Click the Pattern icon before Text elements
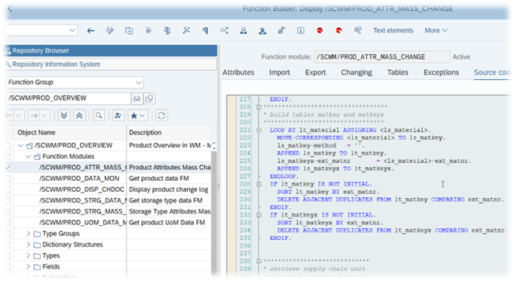 358,30
